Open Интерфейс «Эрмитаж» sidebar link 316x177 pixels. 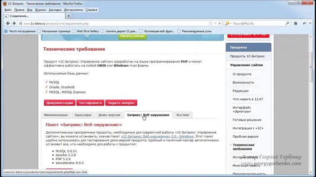pyautogui.click(x=242, y=109)
